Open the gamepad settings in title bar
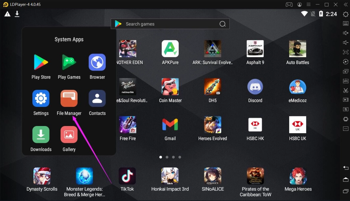This screenshot has height=201, width=350. [x=289, y=4]
